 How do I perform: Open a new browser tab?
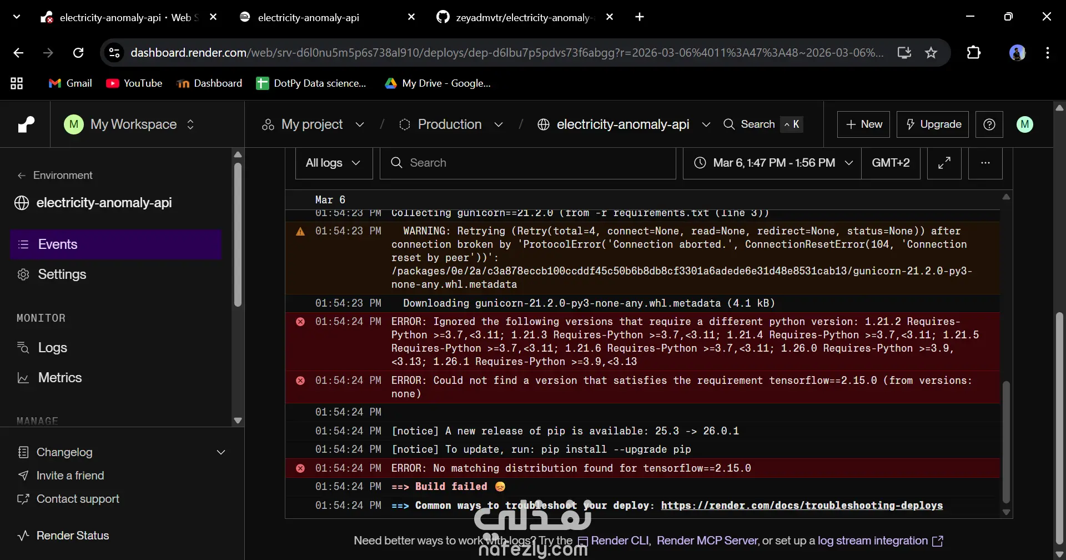tap(640, 17)
